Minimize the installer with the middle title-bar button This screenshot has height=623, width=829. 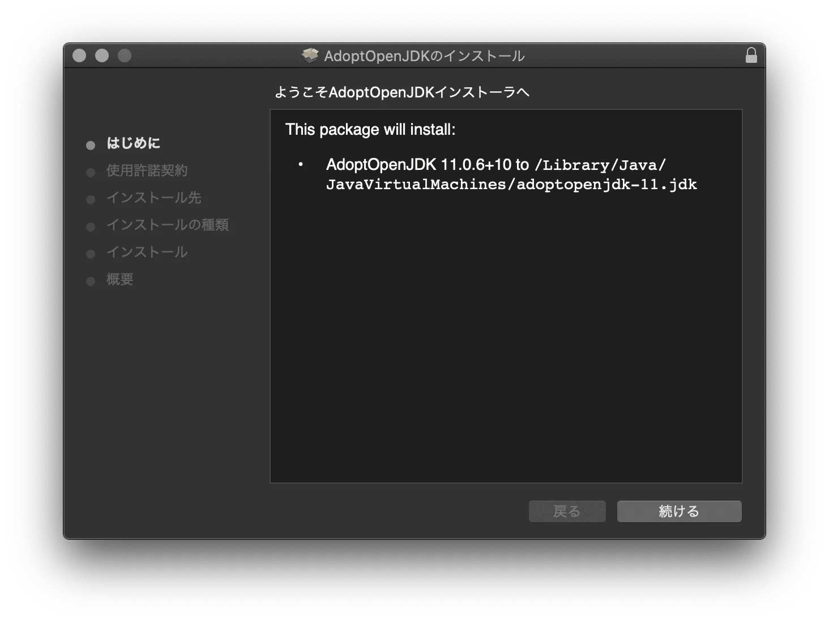tap(102, 56)
